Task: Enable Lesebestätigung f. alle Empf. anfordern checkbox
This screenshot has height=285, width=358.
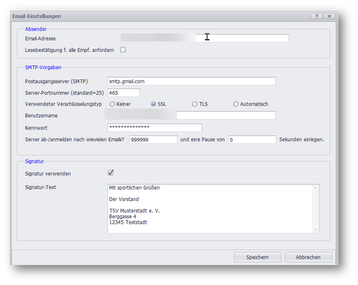Action: click(x=123, y=49)
